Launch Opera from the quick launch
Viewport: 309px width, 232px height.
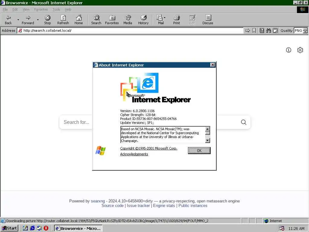[46, 228]
